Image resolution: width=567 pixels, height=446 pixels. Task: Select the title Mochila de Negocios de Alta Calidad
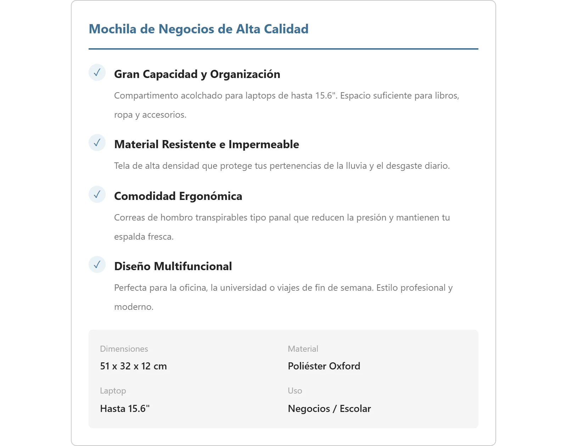(x=198, y=29)
